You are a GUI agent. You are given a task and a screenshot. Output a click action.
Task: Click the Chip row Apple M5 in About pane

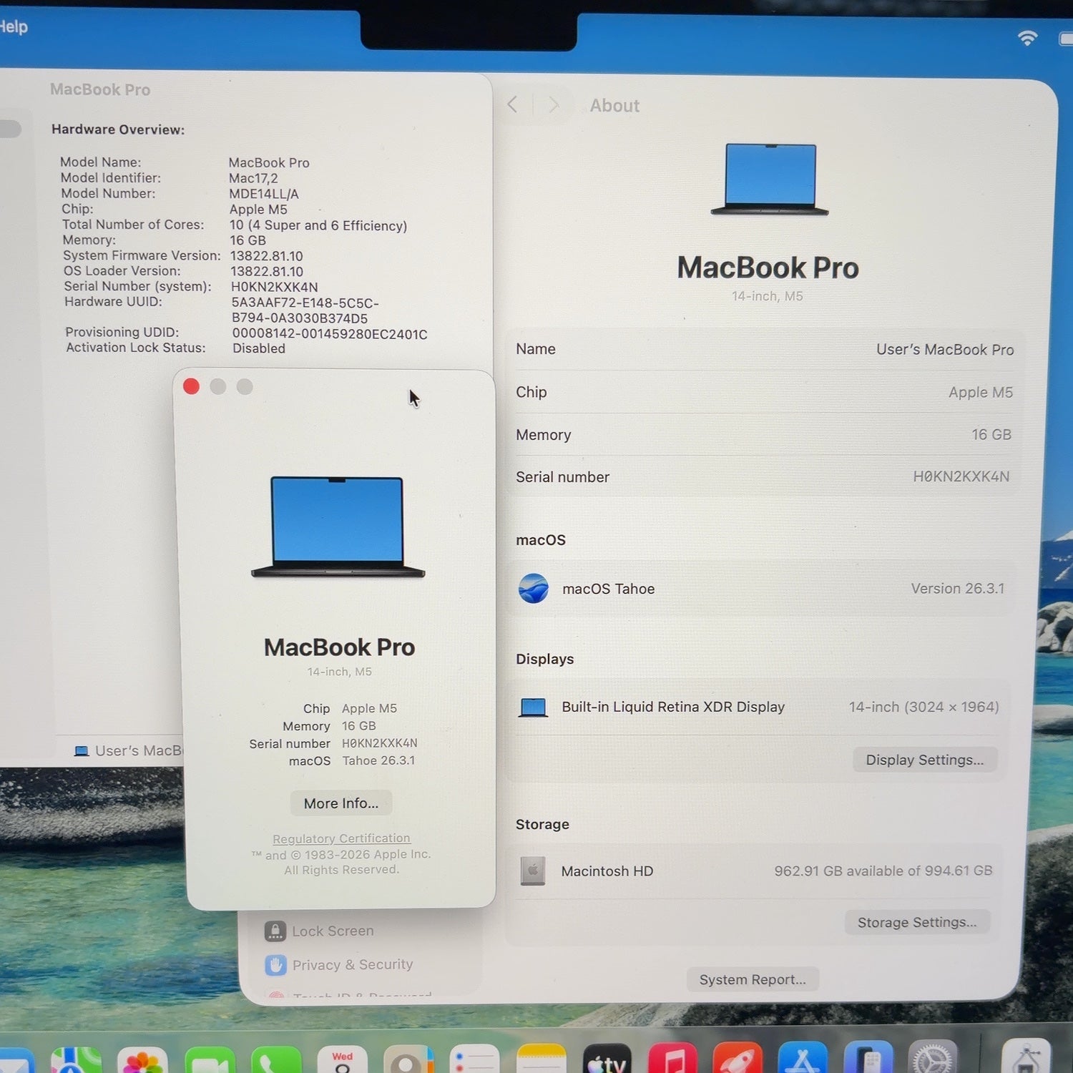[x=765, y=392]
